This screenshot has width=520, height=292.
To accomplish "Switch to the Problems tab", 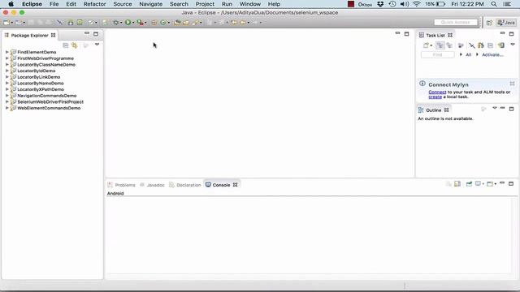I will (121, 185).
